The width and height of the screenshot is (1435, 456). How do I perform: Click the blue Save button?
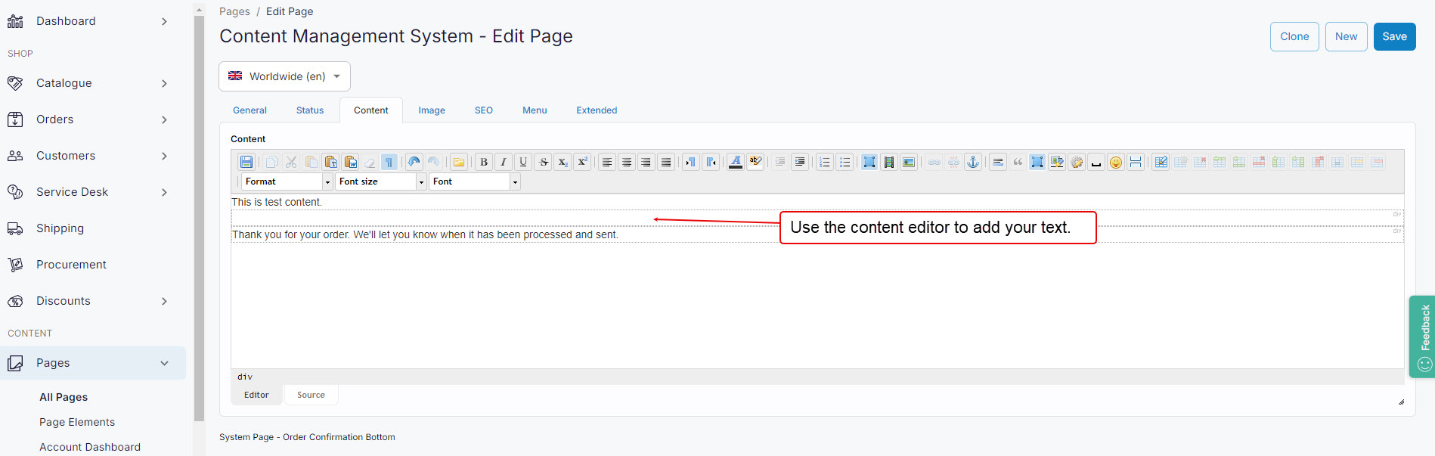[x=1394, y=36]
